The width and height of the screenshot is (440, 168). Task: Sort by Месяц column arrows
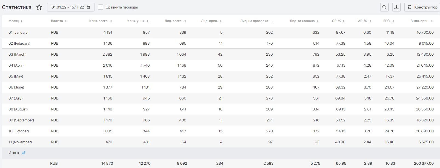tap(22, 21)
